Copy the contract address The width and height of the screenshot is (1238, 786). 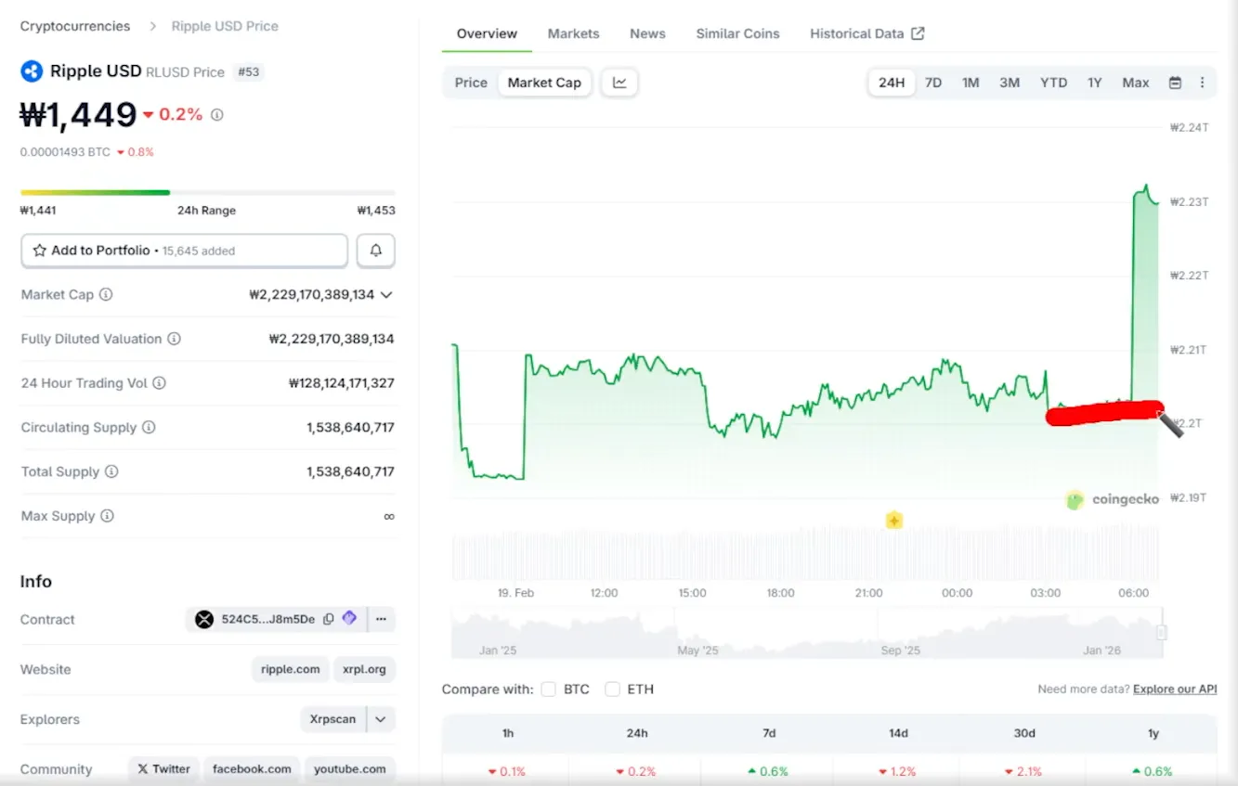(x=329, y=619)
